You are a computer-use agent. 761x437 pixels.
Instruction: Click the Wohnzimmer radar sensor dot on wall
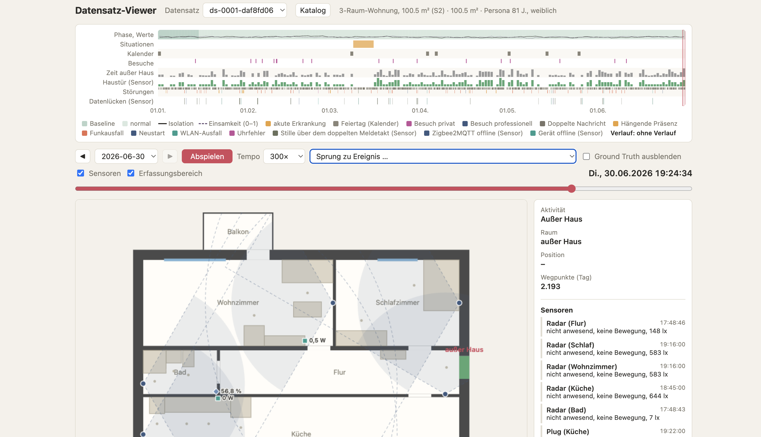point(333,303)
